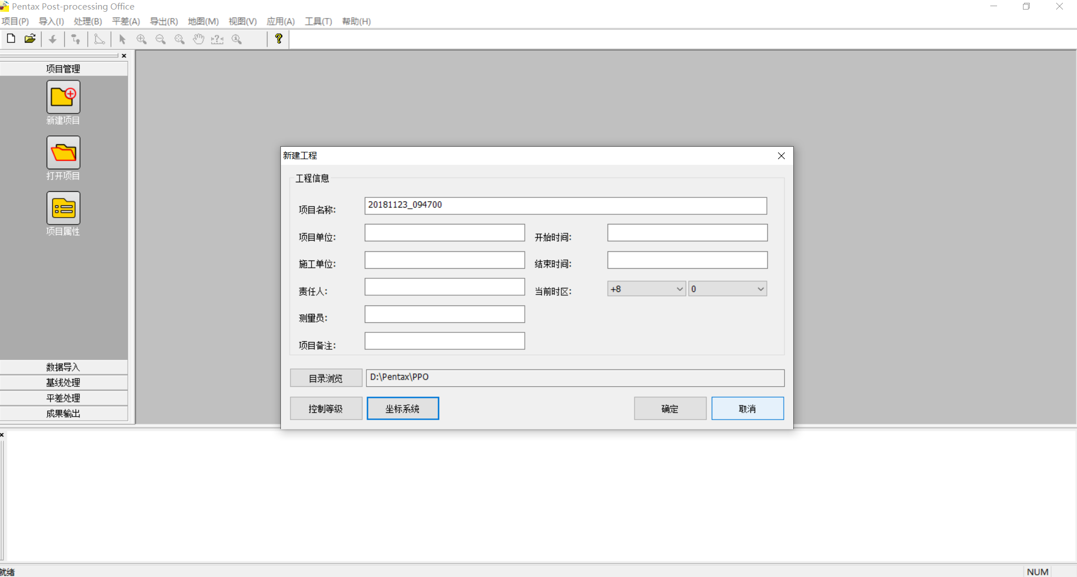Click the 打开项目 folder icon
The width and height of the screenshot is (1077, 577).
pyautogui.click(x=63, y=152)
